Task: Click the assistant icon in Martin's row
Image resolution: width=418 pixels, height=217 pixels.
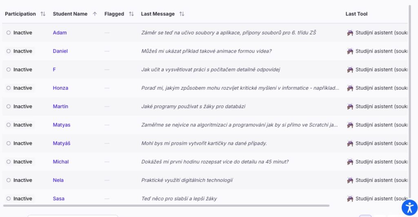Action: tap(350, 106)
